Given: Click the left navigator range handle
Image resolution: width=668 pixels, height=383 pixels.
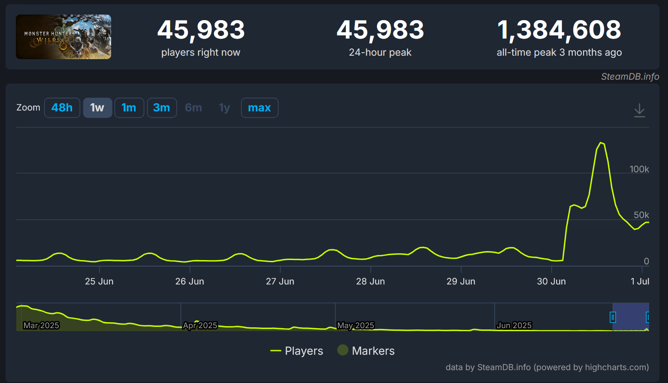Looking at the screenshot, I should pos(613,317).
